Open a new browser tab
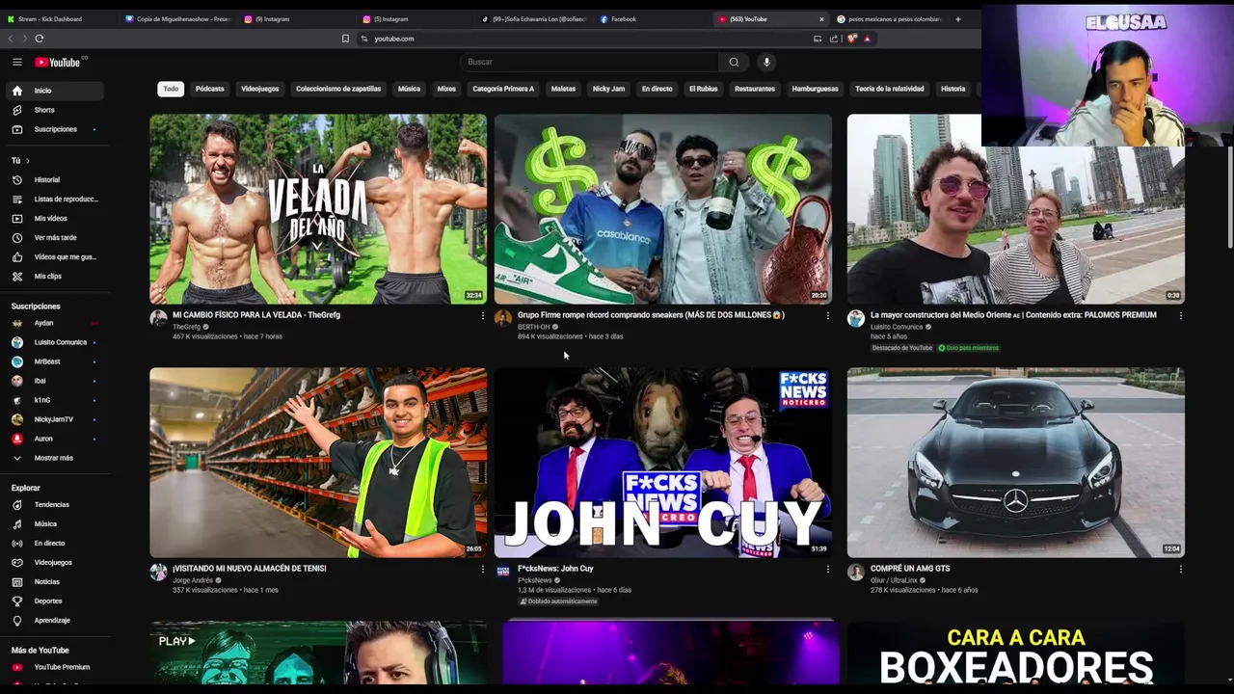 (x=957, y=19)
